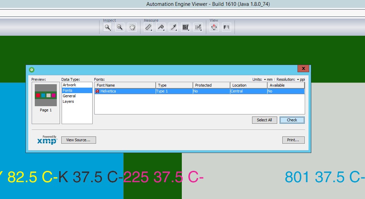Click the Mirror view FF icon
The width and height of the screenshot is (365, 199).
(x=226, y=27)
